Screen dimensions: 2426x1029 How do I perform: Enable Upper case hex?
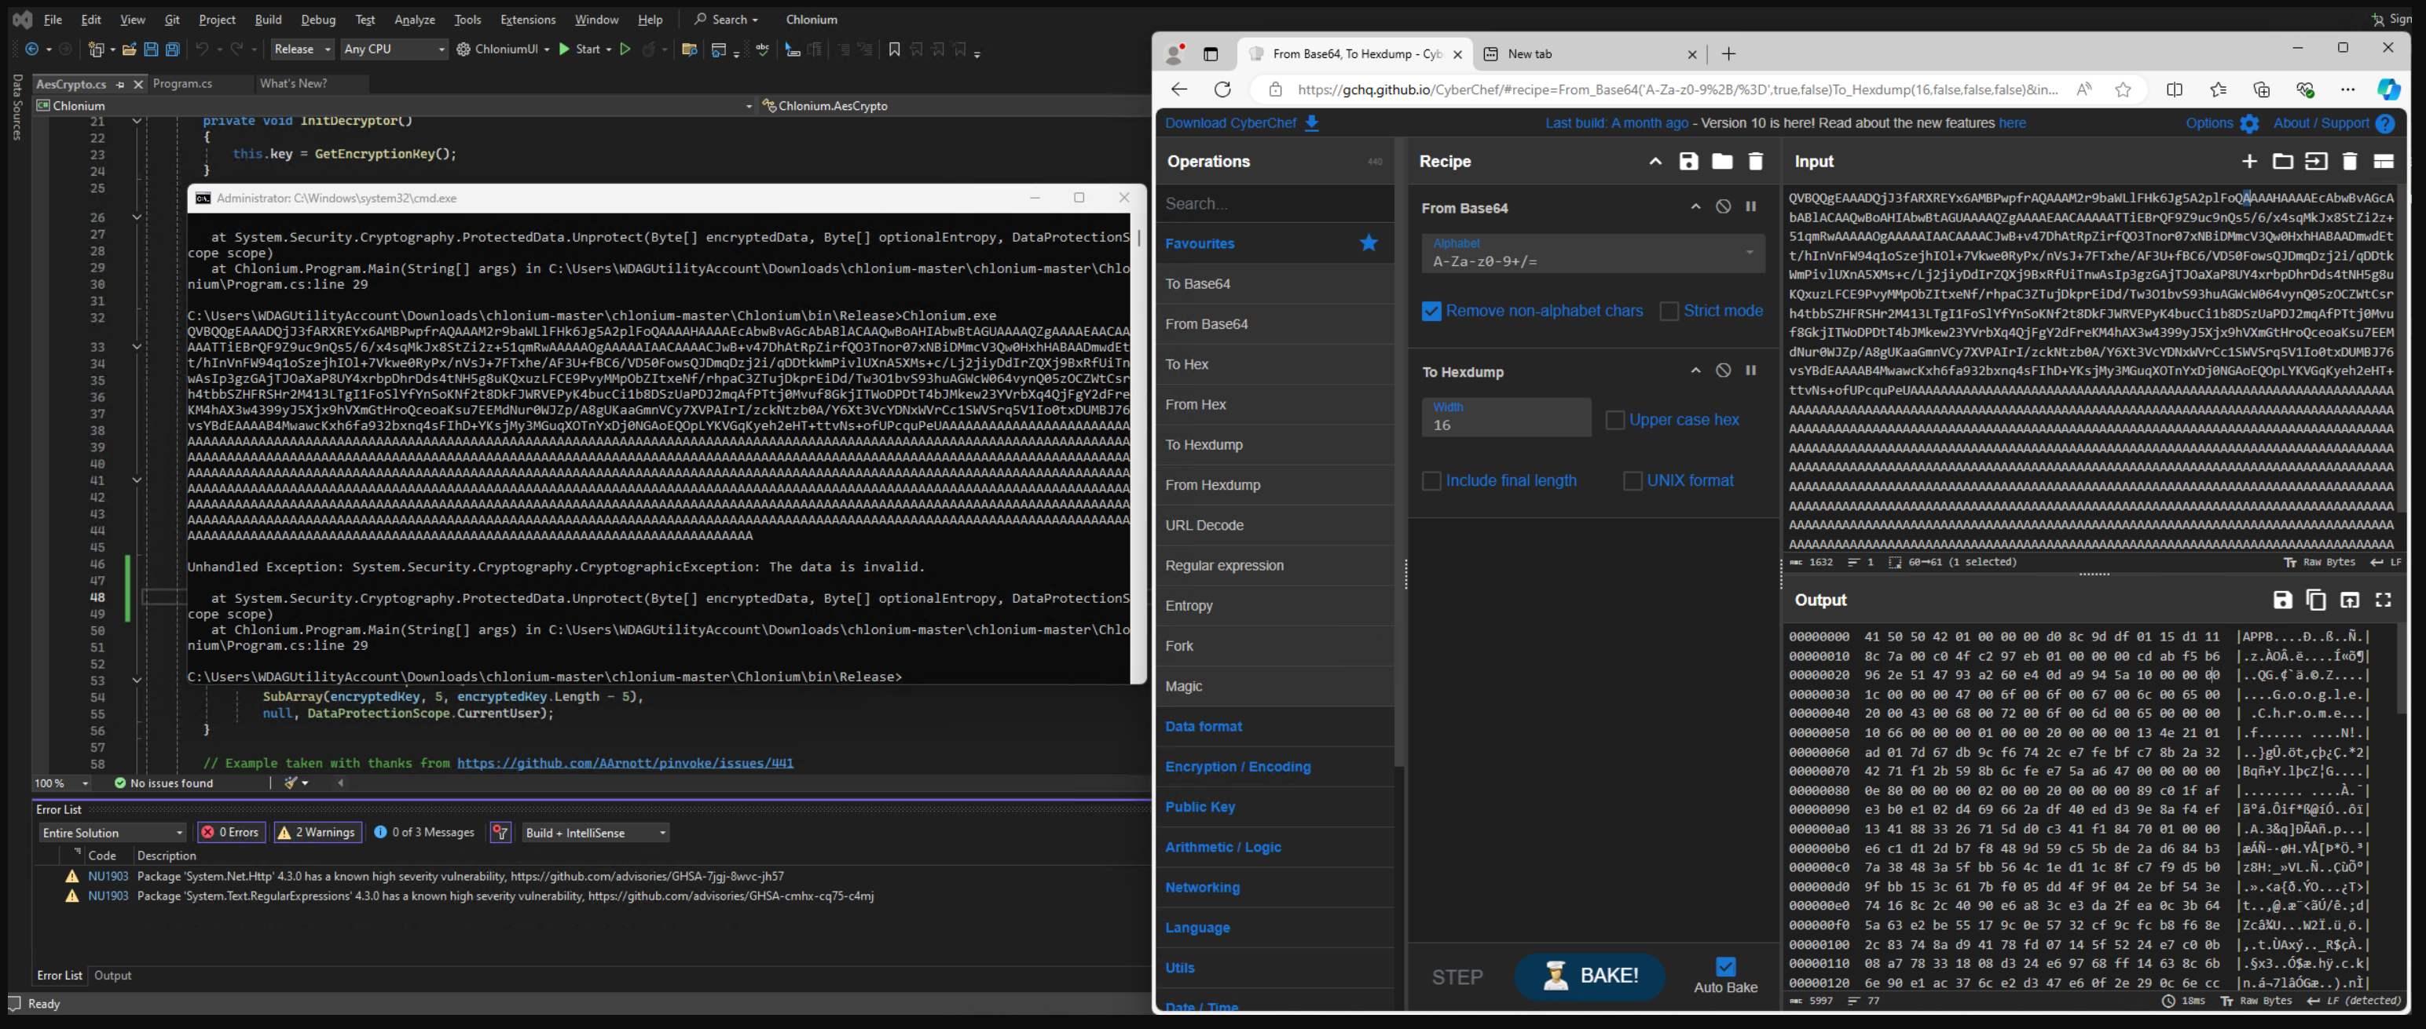point(1614,421)
